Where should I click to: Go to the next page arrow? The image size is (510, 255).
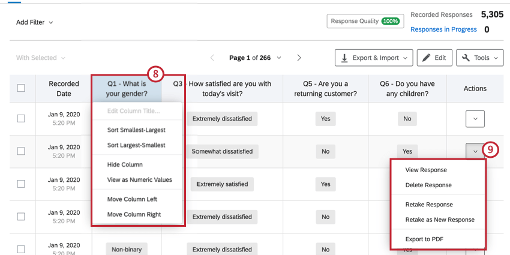point(299,58)
